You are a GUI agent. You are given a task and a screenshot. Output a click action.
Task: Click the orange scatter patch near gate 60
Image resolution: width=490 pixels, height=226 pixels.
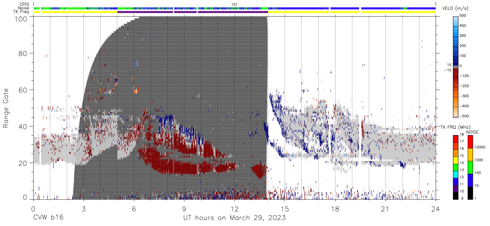click(x=136, y=90)
